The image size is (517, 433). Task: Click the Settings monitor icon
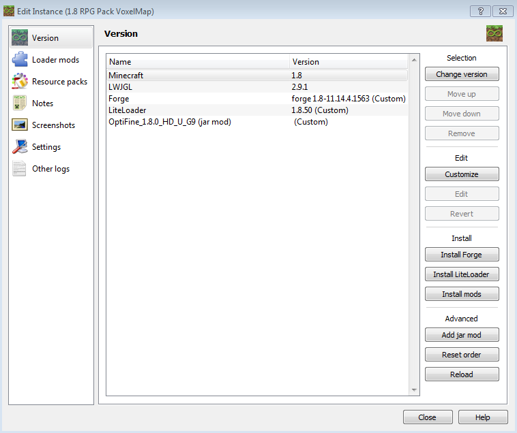pos(20,147)
